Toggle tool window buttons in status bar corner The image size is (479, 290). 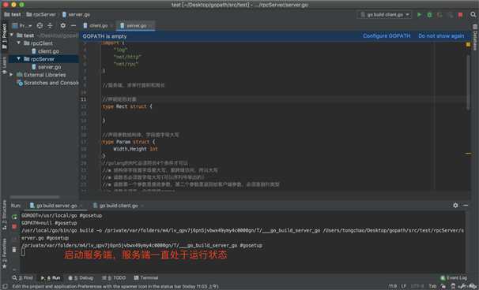(x=5, y=286)
